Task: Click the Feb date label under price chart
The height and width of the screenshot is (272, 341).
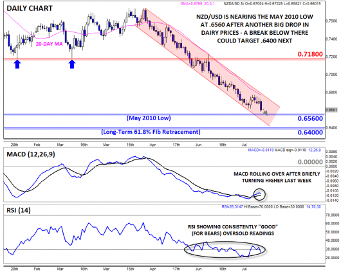Action: click(37, 145)
